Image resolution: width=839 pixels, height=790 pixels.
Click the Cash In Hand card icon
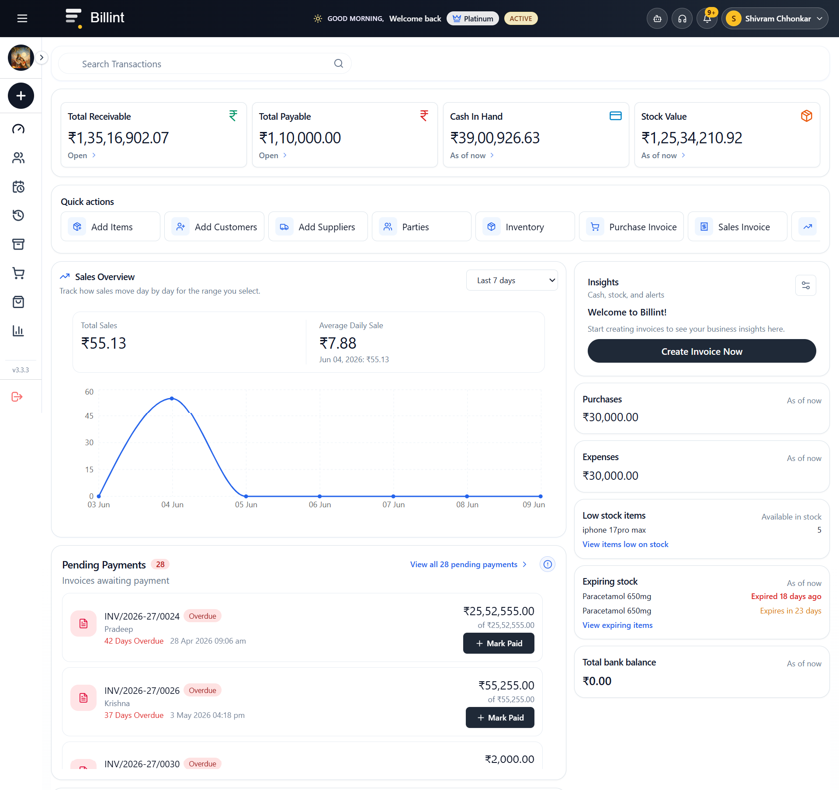(615, 116)
